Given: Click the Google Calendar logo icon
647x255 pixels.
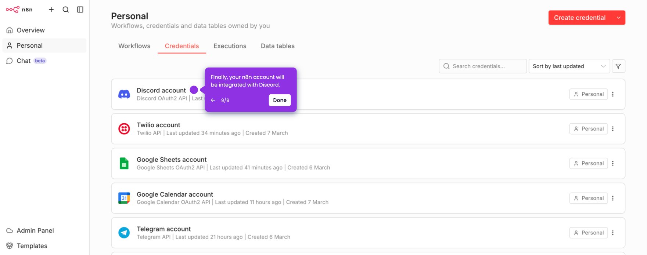Looking at the screenshot, I should coord(124,198).
